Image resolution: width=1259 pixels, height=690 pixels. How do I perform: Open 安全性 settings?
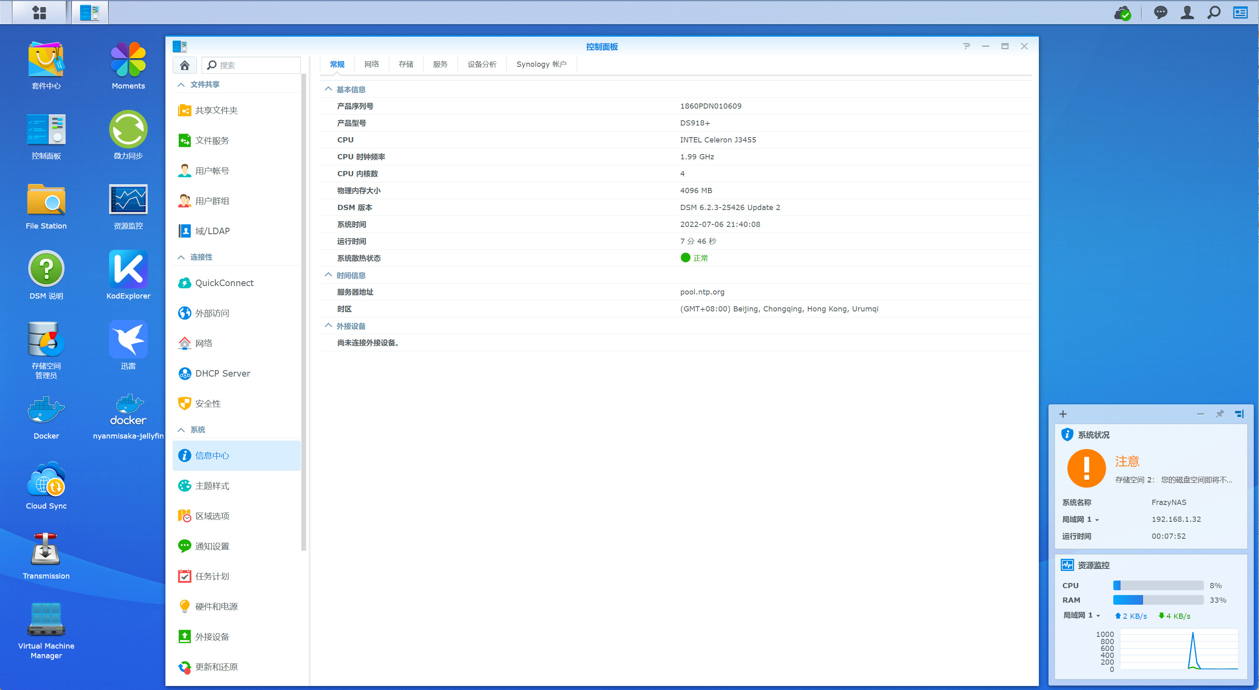click(237, 404)
